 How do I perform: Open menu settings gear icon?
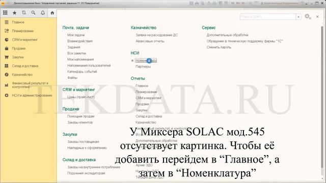(308, 16)
